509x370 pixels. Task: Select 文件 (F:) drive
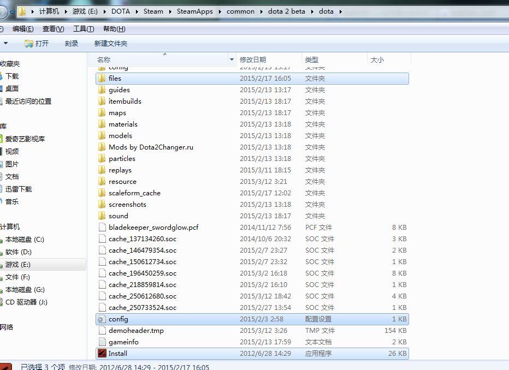coord(17,277)
